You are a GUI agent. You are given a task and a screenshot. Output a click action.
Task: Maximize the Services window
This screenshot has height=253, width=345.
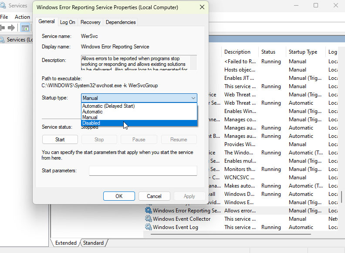pyautogui.click(x=316, y=5)
